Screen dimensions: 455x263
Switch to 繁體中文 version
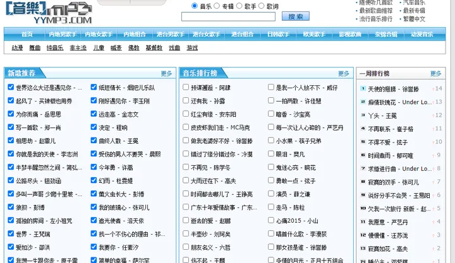pyautogui.click(x=414, y=19)
